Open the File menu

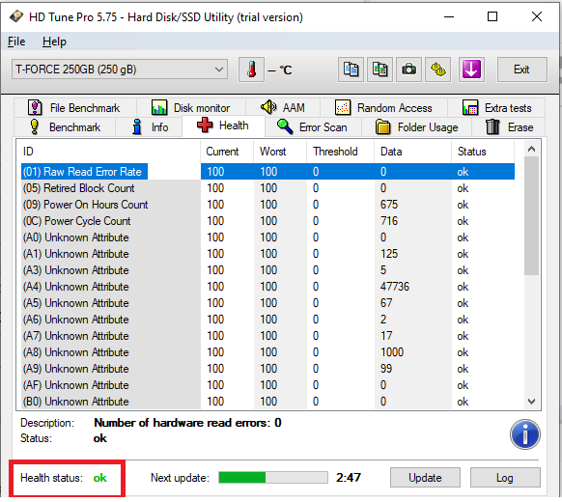click(x=16, y=42)
